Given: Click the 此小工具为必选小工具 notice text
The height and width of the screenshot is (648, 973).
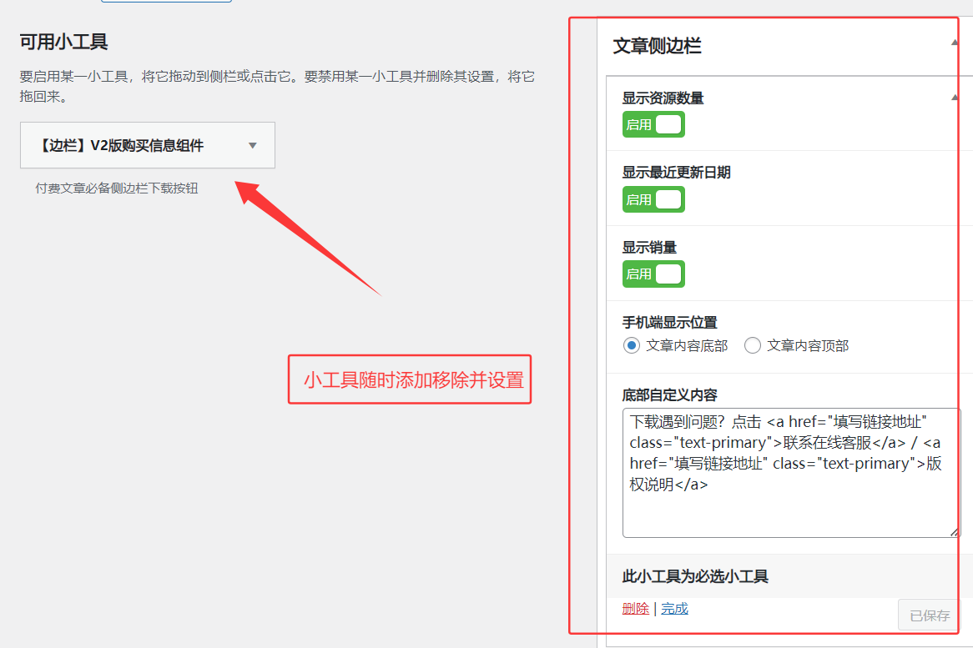Looking at the screenshot, I should 695,576.
